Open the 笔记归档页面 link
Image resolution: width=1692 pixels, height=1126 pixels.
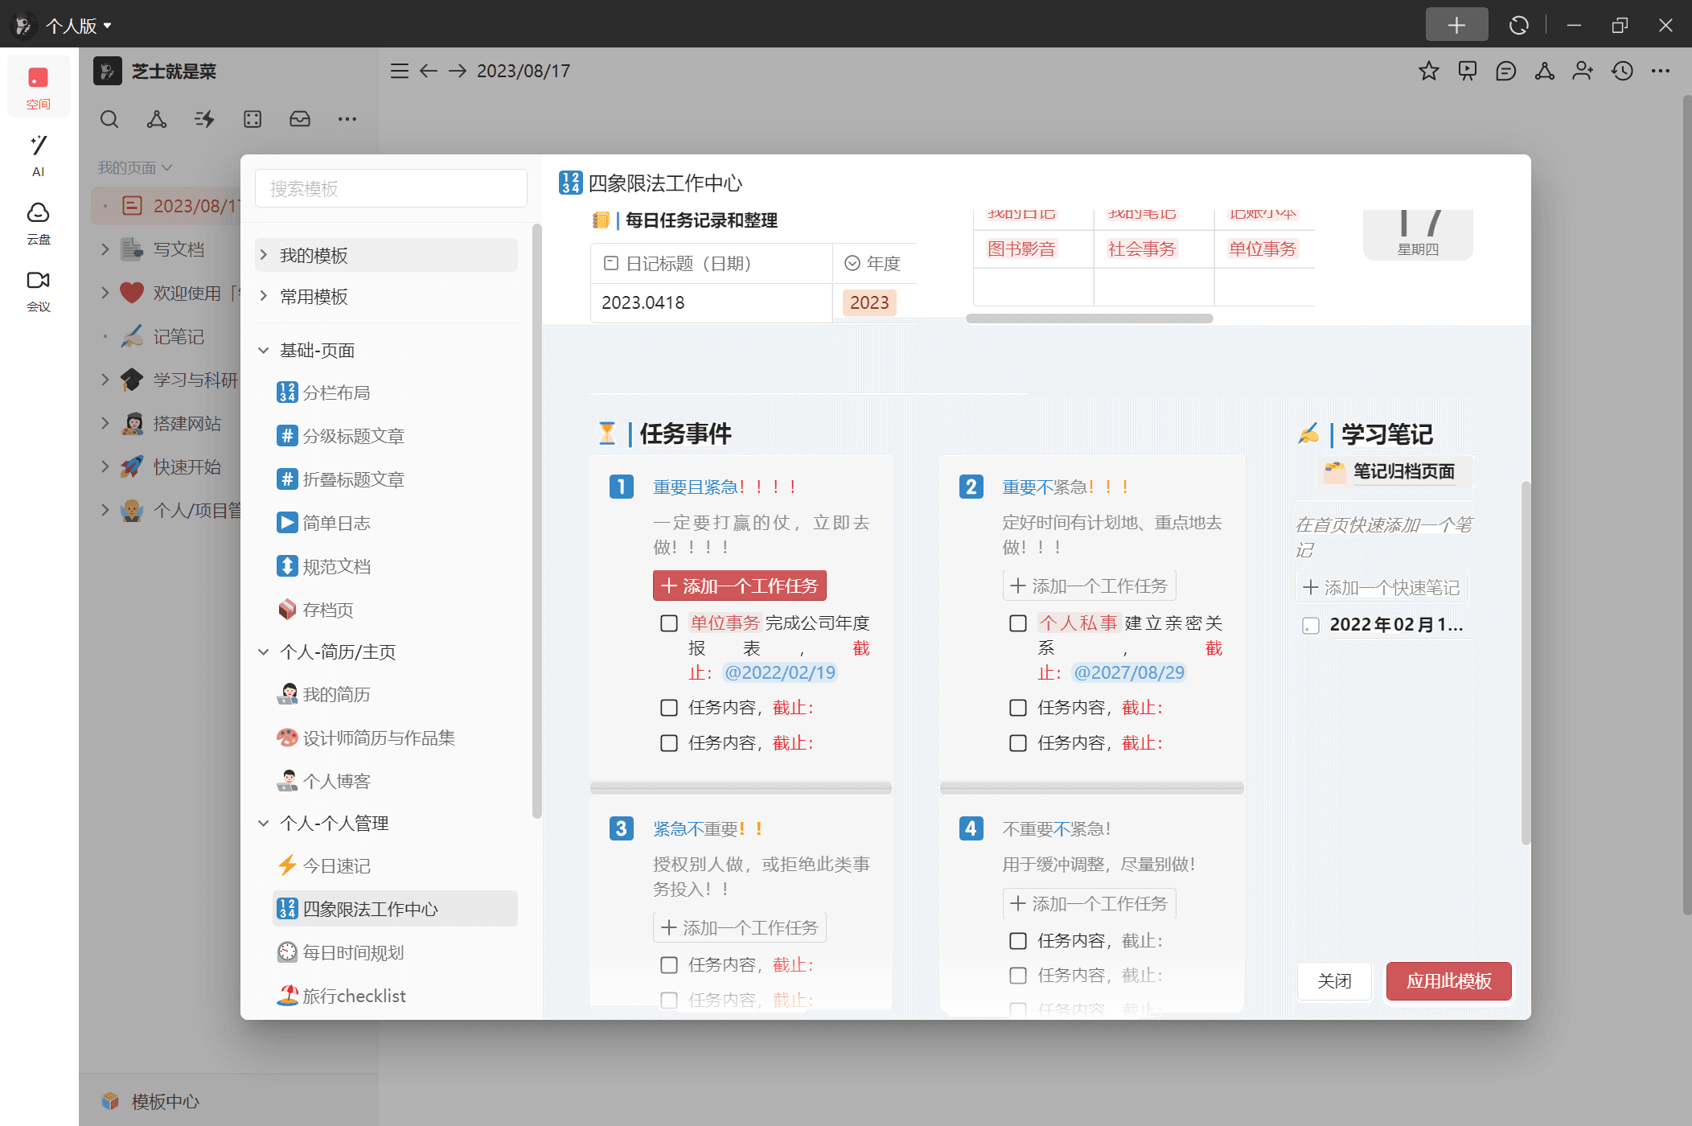(1394, 471)
